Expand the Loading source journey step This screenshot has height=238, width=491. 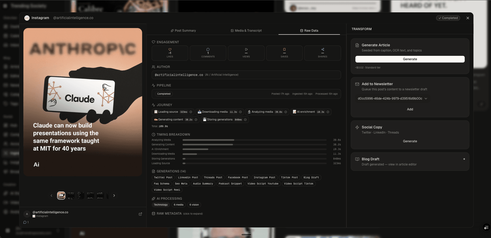coord(191,112)
